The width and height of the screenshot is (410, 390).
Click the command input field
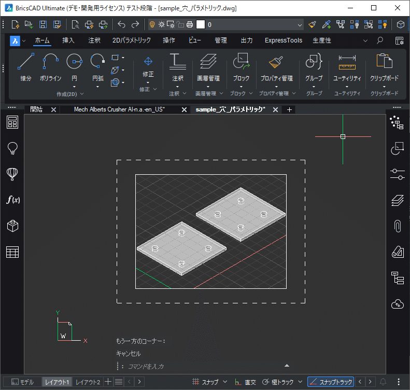(x=204, y=367)
